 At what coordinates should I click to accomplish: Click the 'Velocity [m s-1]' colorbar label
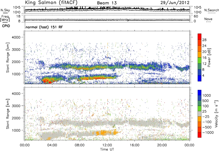click(216, 114)
